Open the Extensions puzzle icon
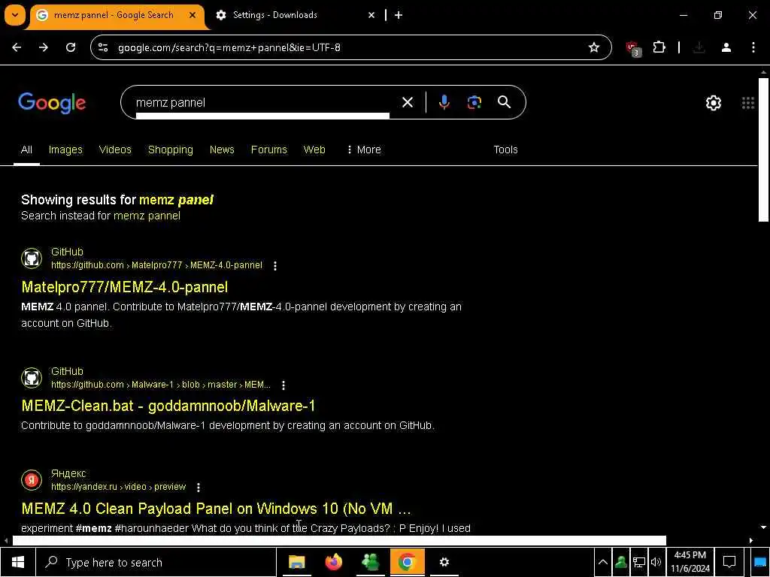 [x=659, y=47]
